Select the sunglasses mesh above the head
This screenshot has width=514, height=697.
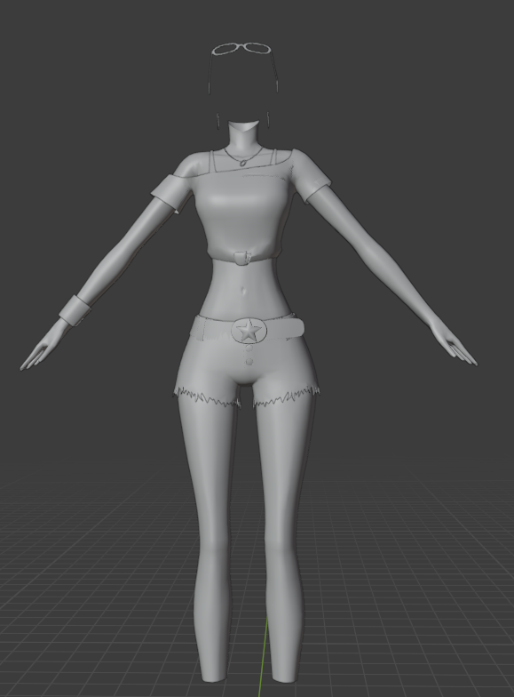(241, 49)
